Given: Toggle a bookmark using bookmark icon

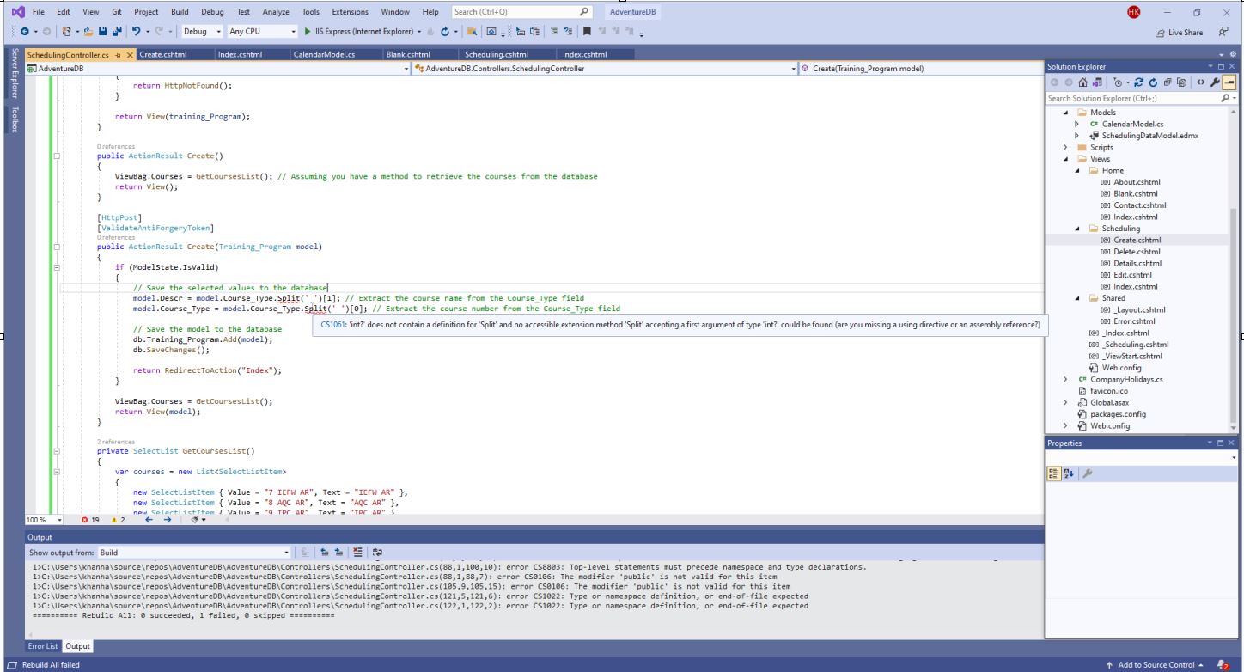Looking at the screenshot, I should (x=587, y=31).
